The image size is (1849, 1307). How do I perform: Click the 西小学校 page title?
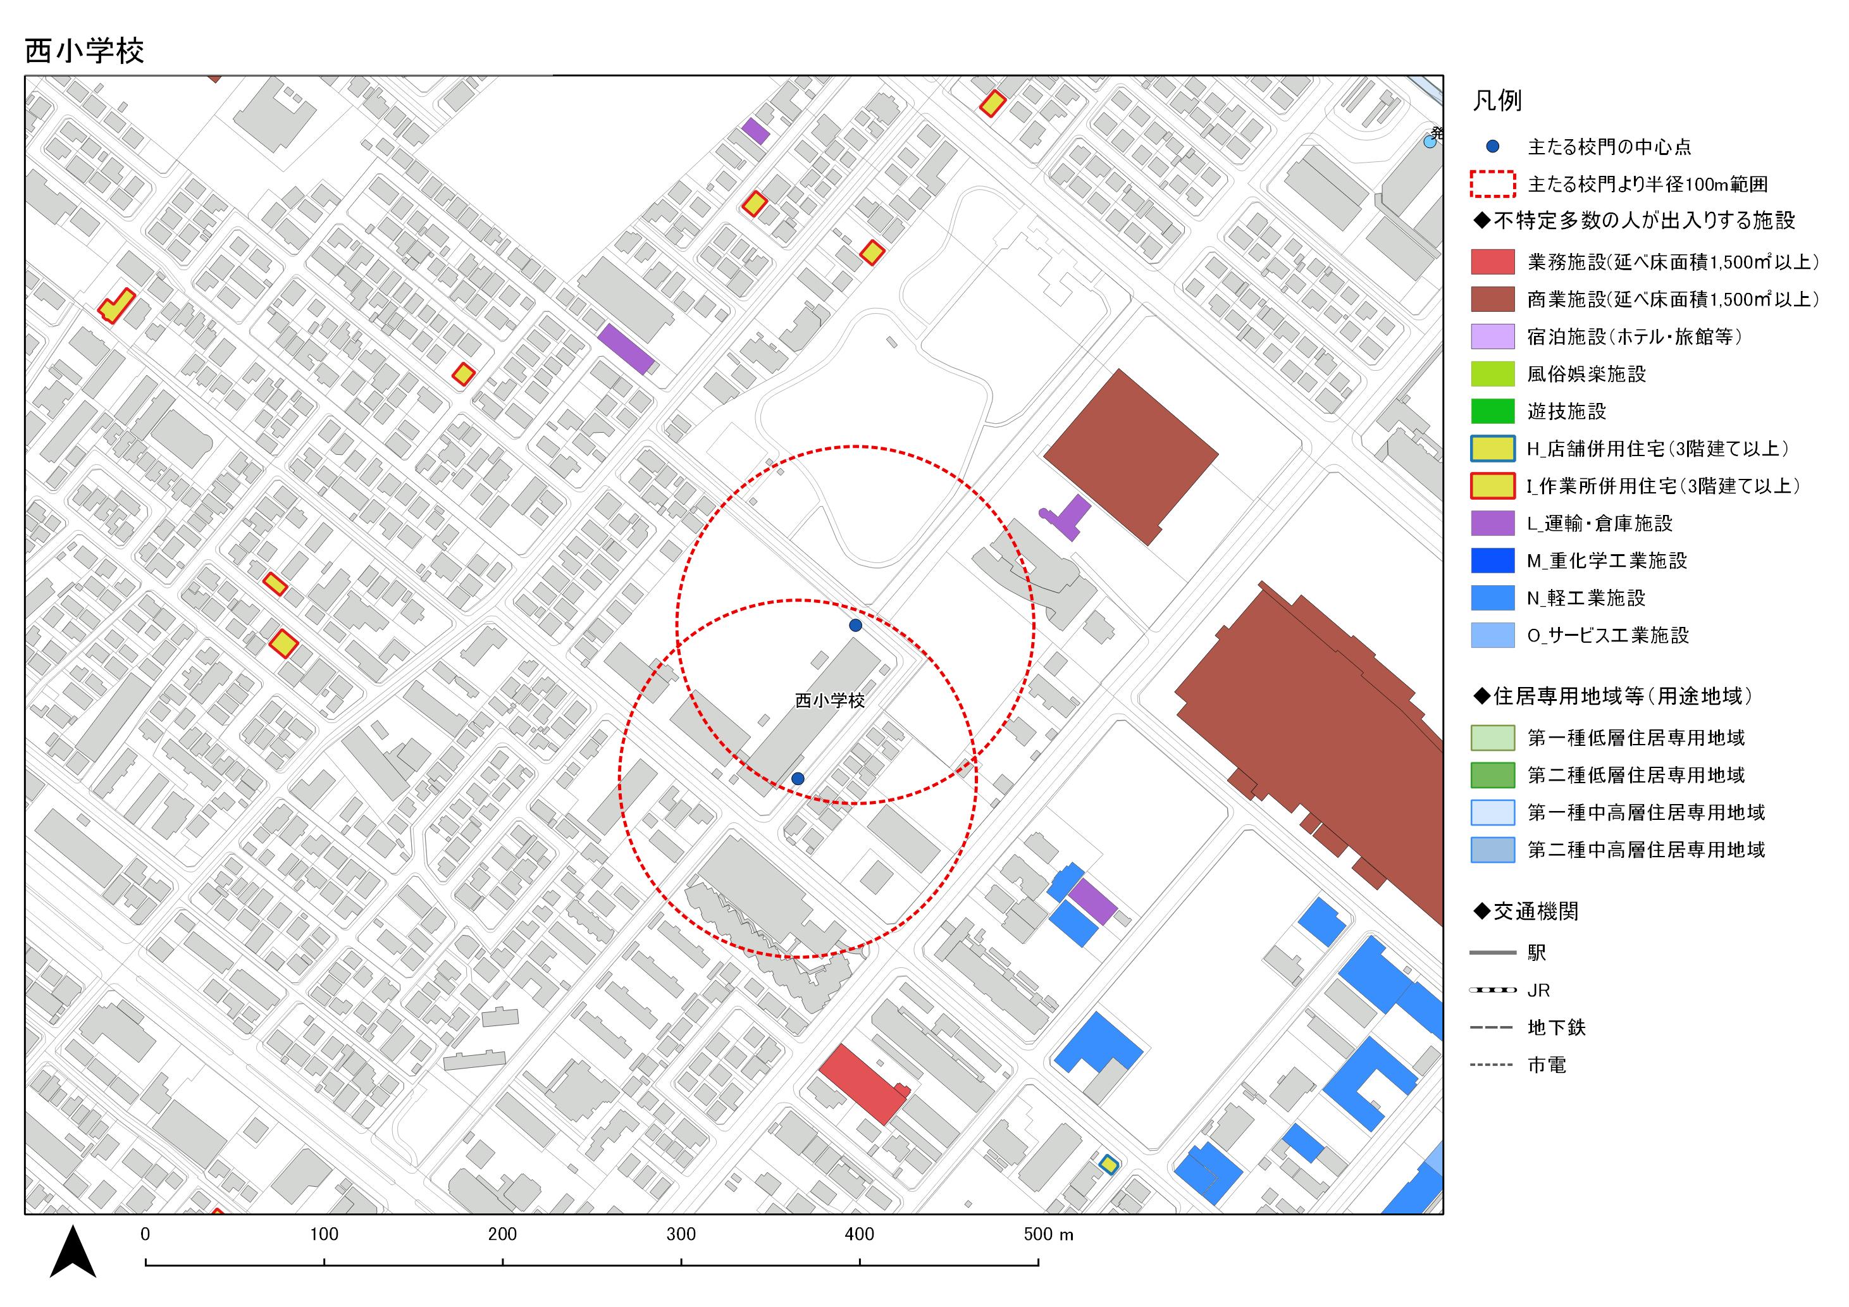pos(85,51)
